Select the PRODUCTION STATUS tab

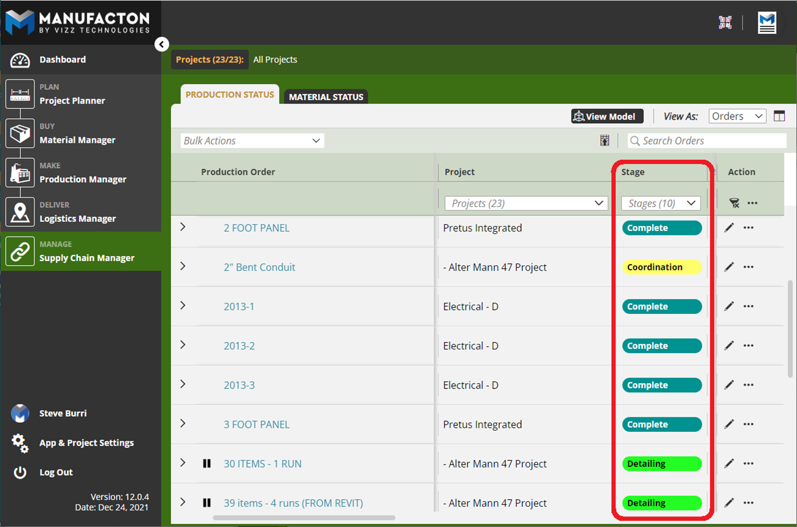coord(229,95)
